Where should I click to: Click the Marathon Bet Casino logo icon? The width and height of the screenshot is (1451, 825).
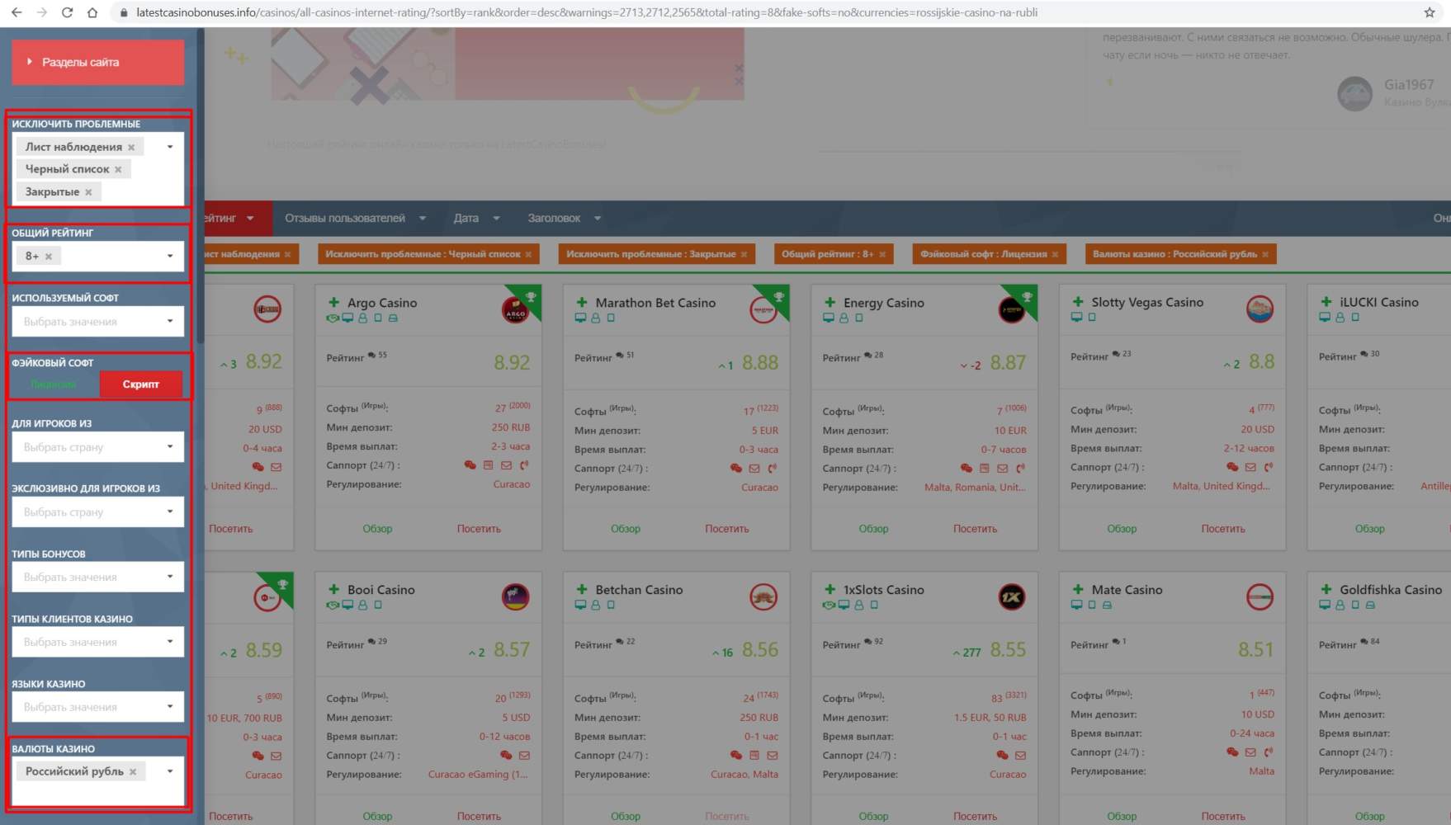pyautogui.click(x=763, y=310)
